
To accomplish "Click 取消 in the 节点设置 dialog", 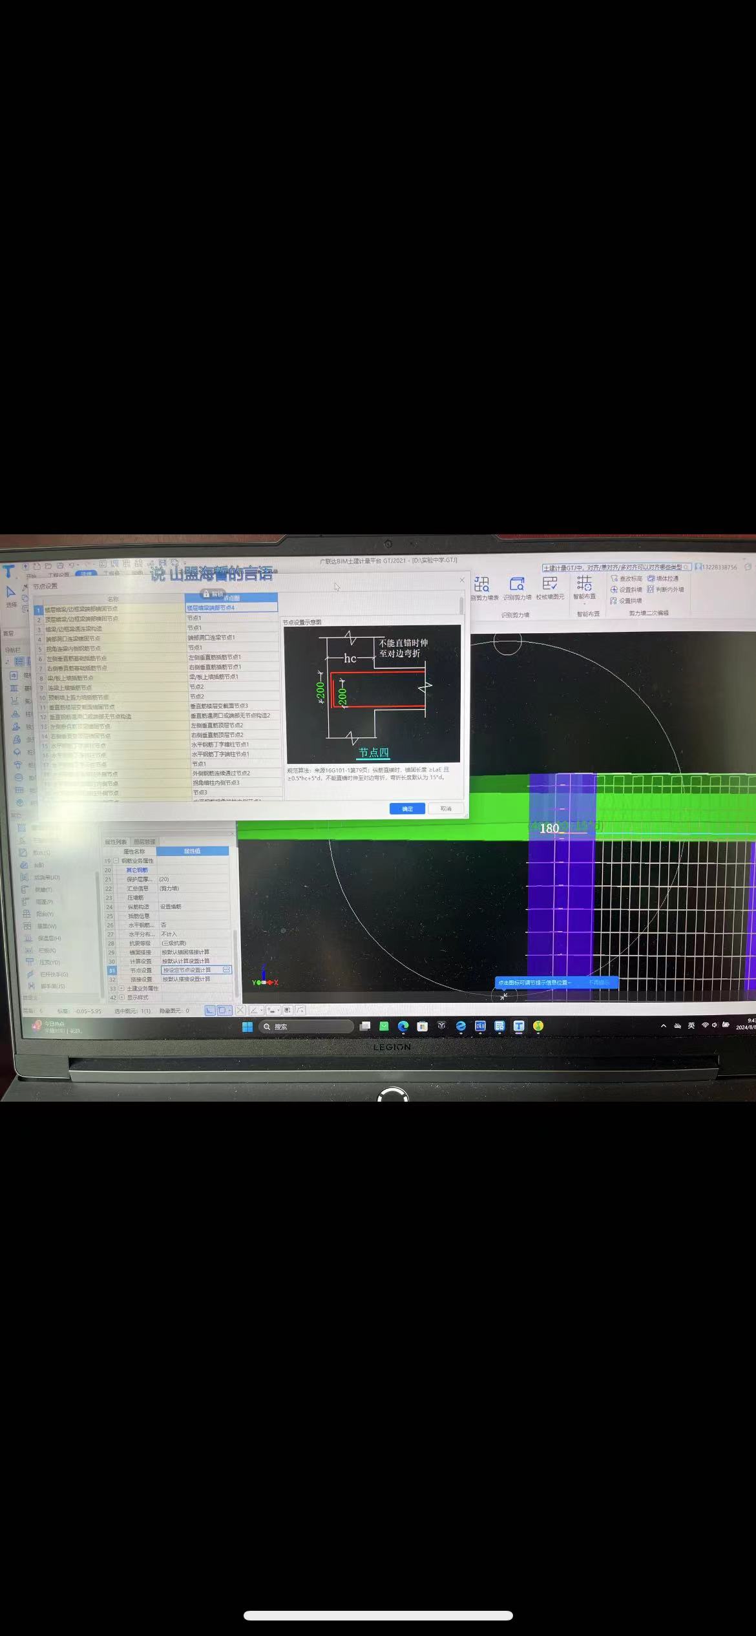I will point(446,808).
